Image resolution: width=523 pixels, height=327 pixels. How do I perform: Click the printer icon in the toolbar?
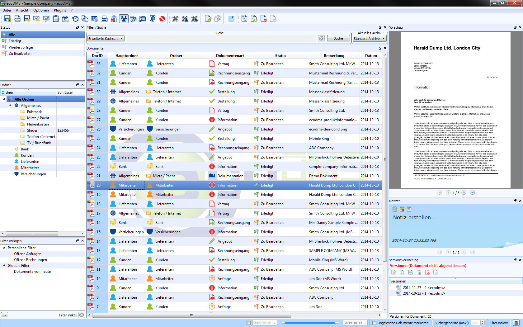pos(104,19)
